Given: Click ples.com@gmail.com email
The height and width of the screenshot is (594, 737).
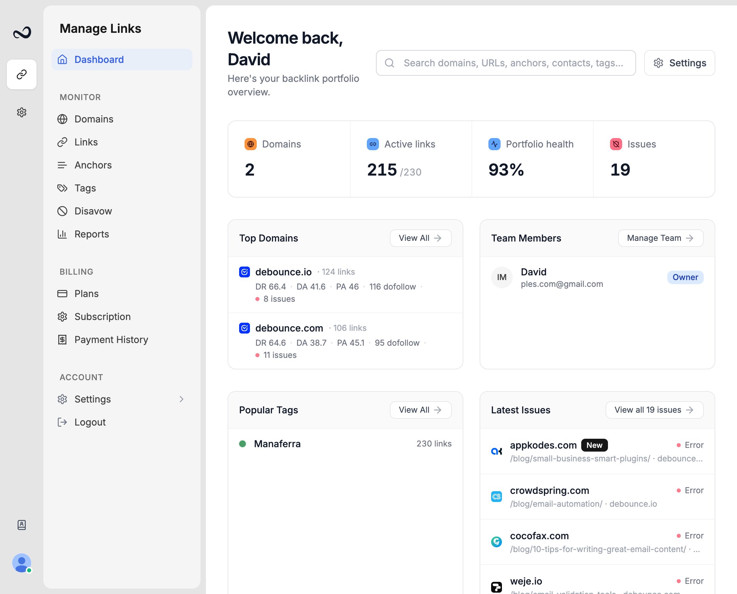Looking at the screenshot, I should (562, 284).
